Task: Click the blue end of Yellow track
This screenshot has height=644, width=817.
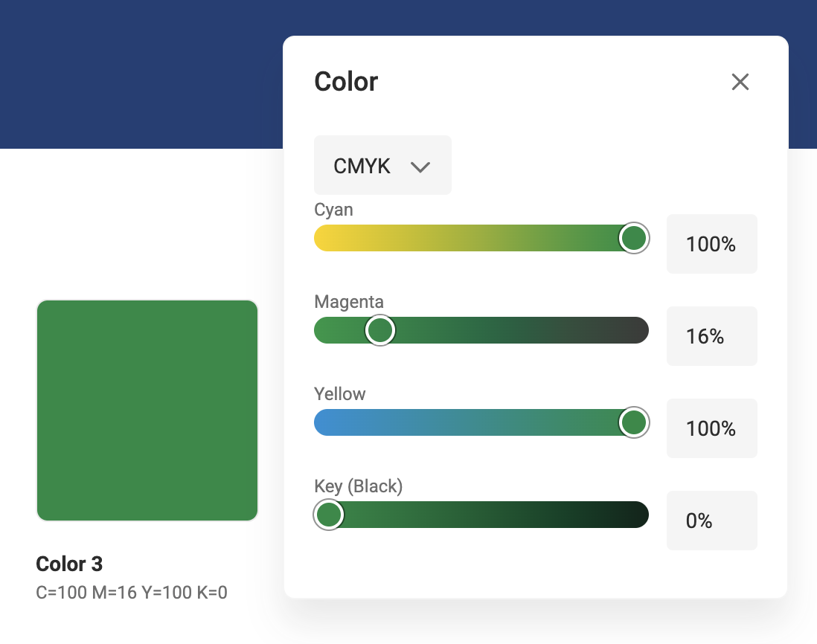Action: (325, 422)
